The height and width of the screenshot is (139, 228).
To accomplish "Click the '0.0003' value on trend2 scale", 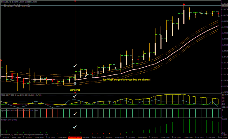I will click(224, 119).
